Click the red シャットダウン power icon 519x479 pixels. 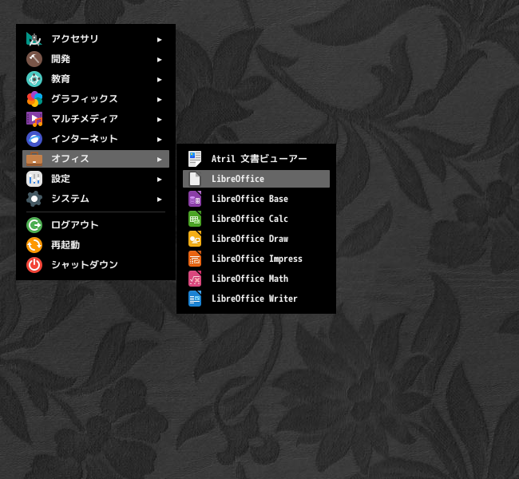click(x=34, y=265)
